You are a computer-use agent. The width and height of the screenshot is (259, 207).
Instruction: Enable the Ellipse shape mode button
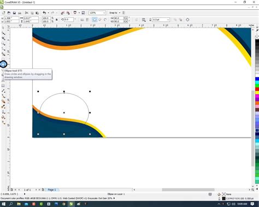click(x=95, y=20)
